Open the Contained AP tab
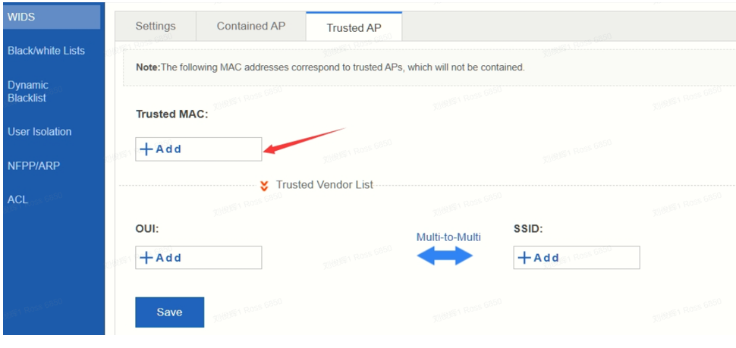The image size is (736, 348). pos(250,27)
